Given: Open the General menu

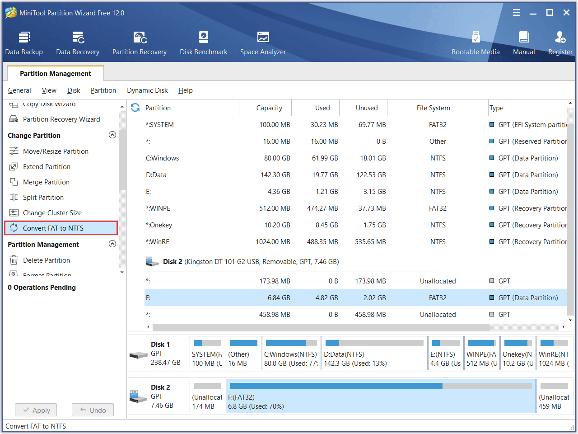Looking at the screenshot, I should (x=19, y=90).
